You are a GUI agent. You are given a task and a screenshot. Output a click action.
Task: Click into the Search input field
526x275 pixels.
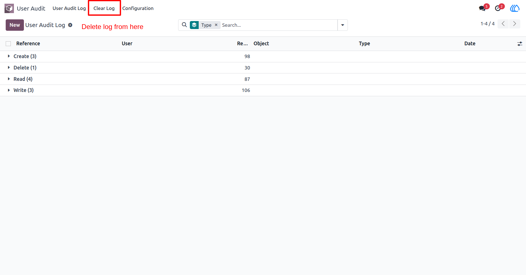click(x=278, y=25)
